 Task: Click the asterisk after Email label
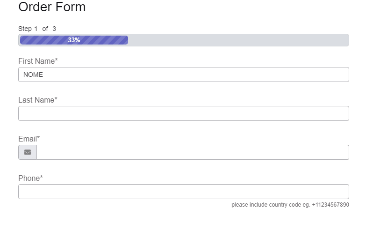[x=38, y=138]
